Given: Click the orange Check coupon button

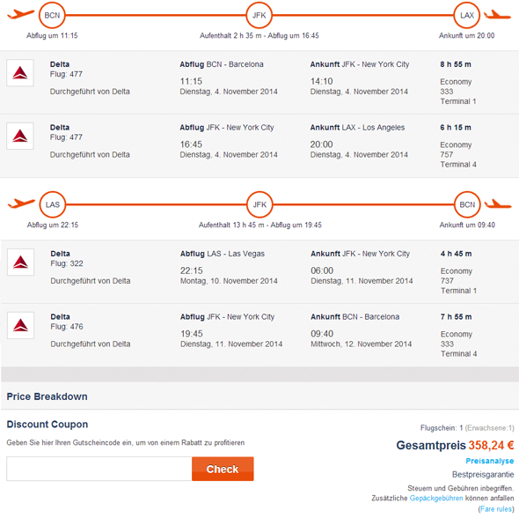Looking at the screenshot, I should pos(223,469).
